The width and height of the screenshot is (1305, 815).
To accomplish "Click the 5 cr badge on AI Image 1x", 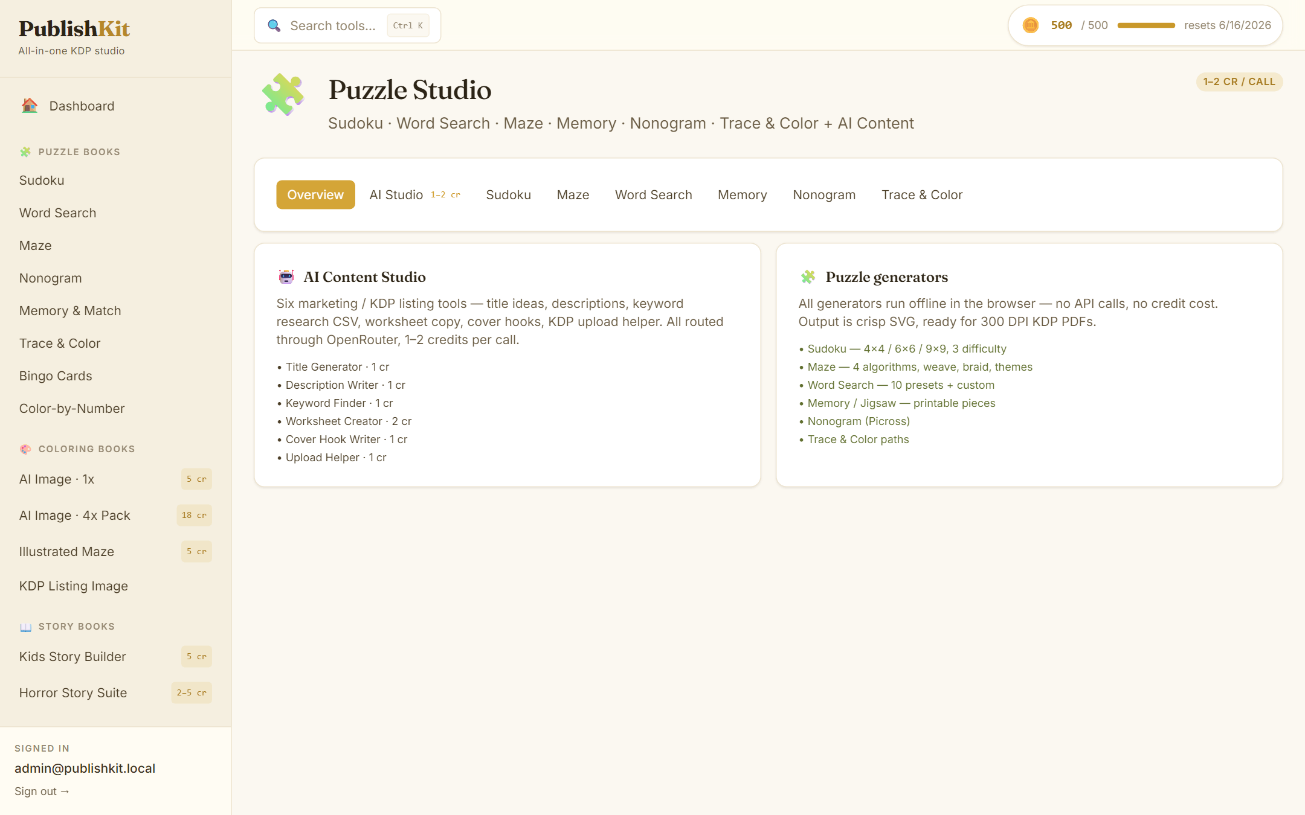I will pos(196,479).
